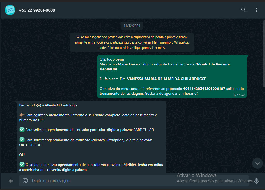Click the greeting Bem-vindo(a) a Alleata Odontologia!
This screenshot has height=190, width=265.
coord(49,105)
